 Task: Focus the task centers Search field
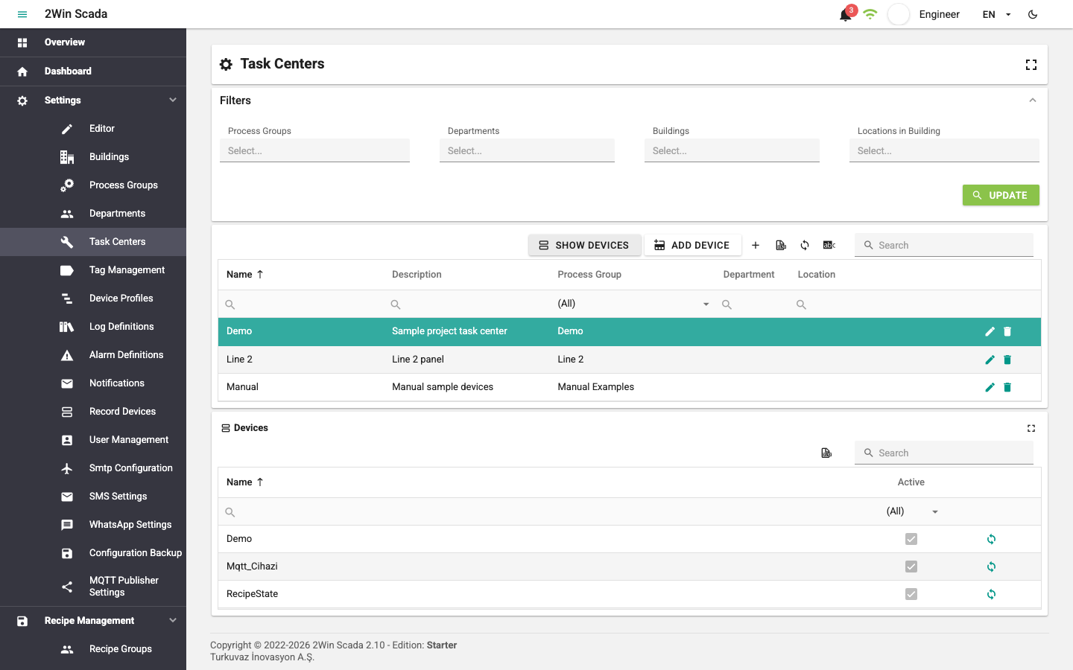coord(944,245)
